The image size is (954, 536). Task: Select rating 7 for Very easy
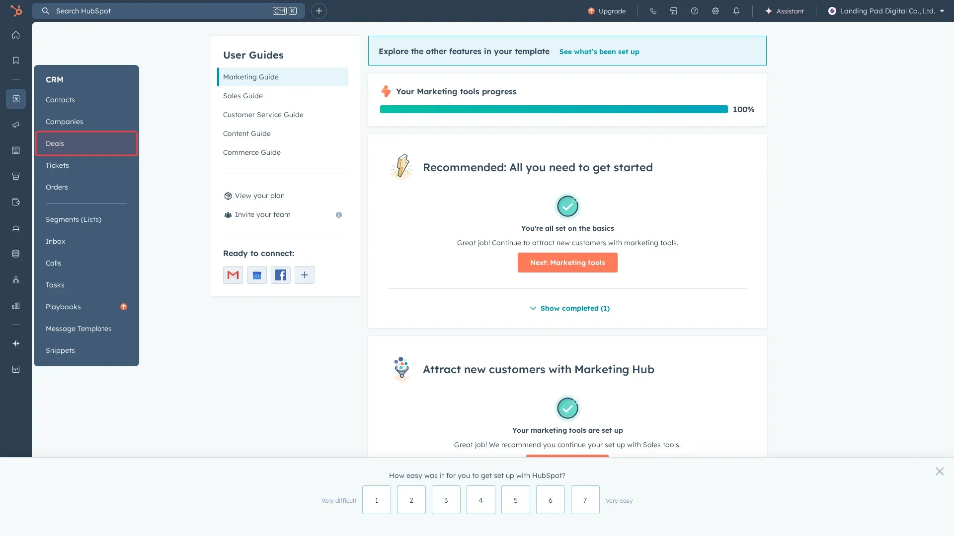point(585,500)
